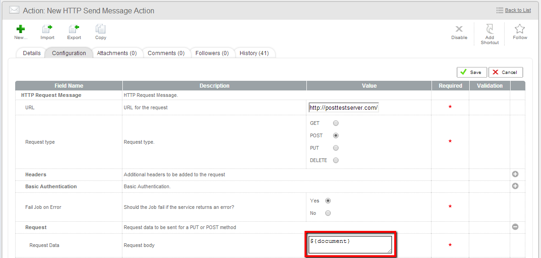This screenshot has height=258, width=541.
Task: Click the Export toolbar icon
Action: click(74, 29)
